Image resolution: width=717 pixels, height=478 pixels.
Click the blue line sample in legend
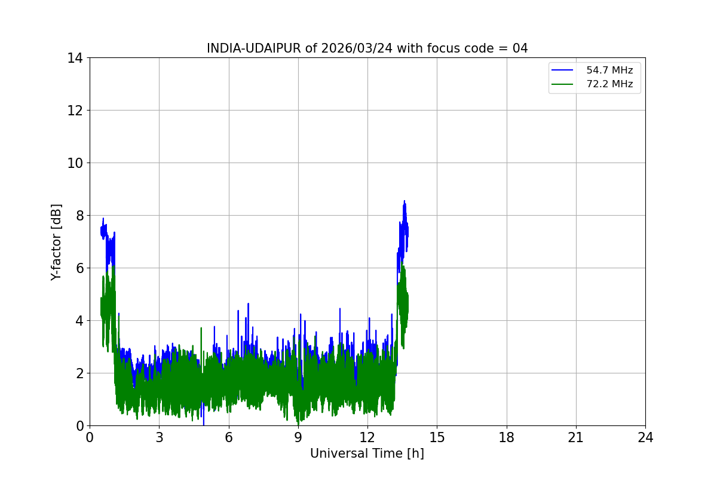tap(561, 71)
